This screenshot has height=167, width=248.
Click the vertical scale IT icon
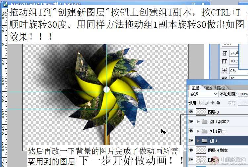[x=225, y=61]
